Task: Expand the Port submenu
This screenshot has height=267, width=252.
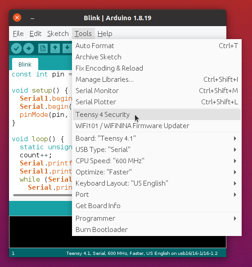Action: [x=157, y=195]
